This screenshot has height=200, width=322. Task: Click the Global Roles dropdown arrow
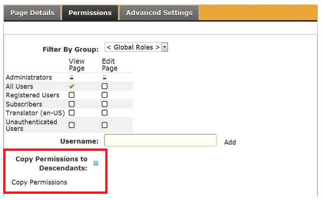pos(165,47)
